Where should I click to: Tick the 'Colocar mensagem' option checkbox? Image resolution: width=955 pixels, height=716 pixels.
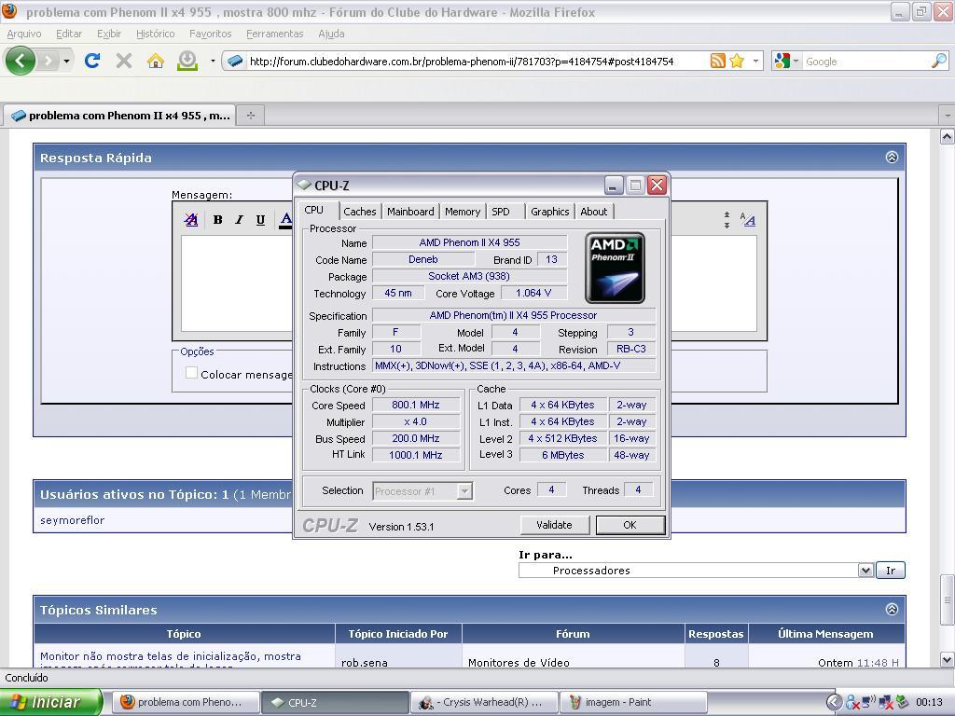(191, 373)
